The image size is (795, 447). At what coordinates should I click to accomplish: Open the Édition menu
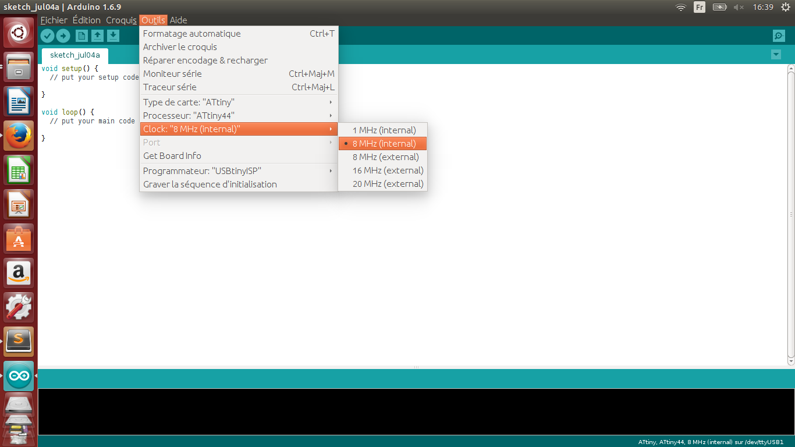[x=87, y=20]
